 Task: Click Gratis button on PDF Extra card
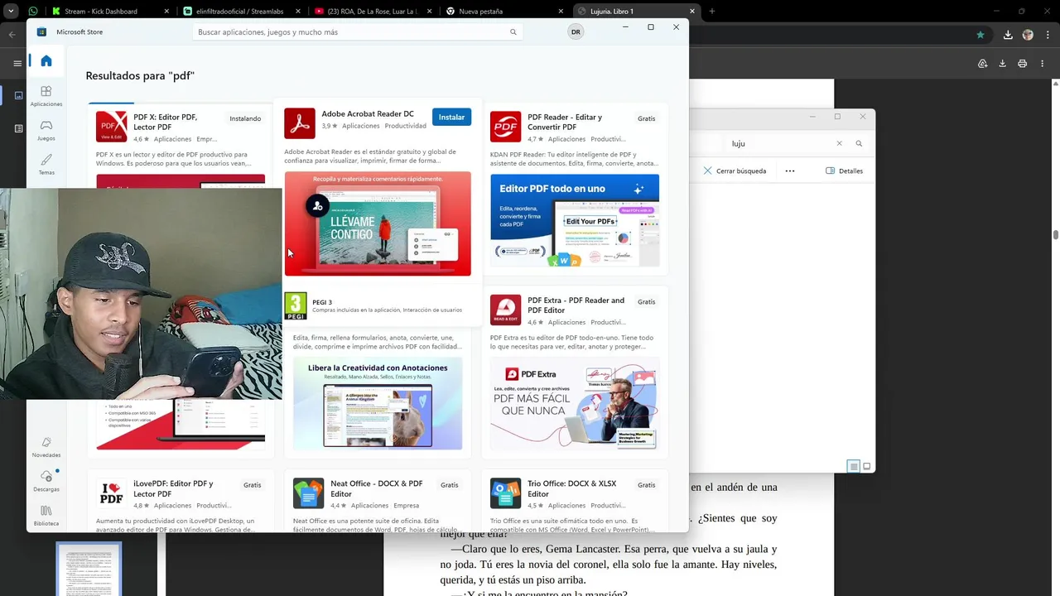click(647, 301)
